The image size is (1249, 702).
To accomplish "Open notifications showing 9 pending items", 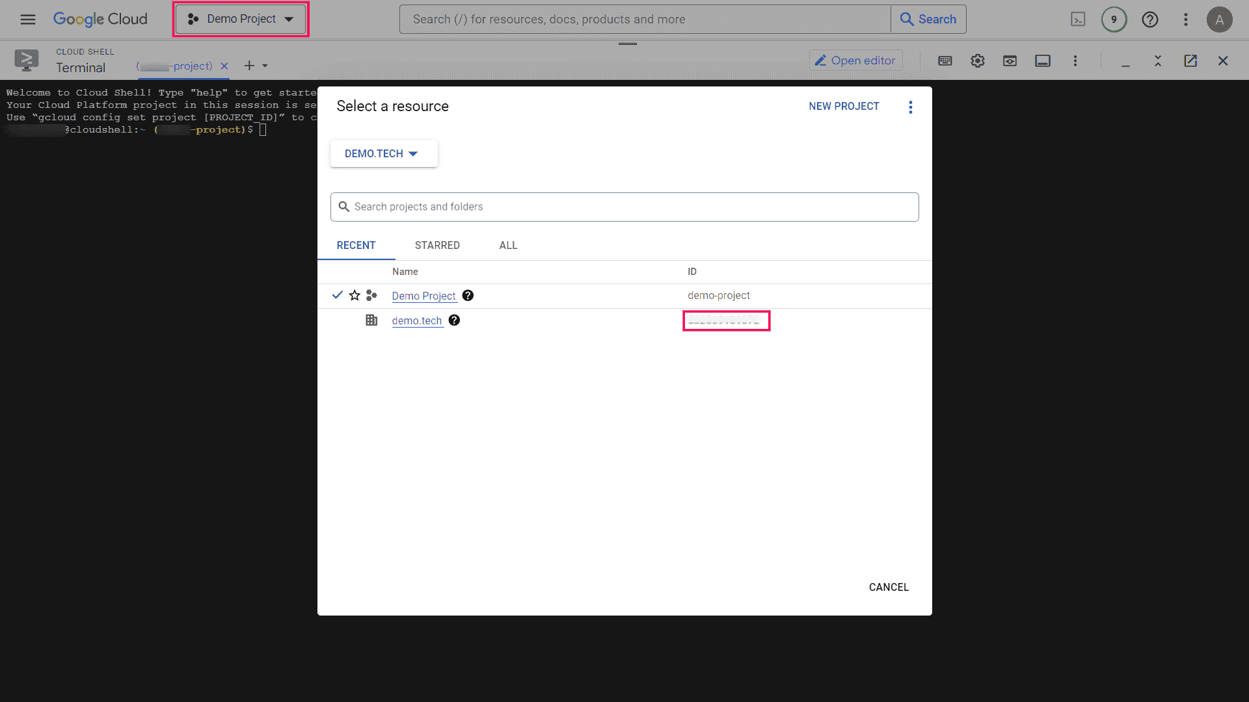I will point(1114,19).
